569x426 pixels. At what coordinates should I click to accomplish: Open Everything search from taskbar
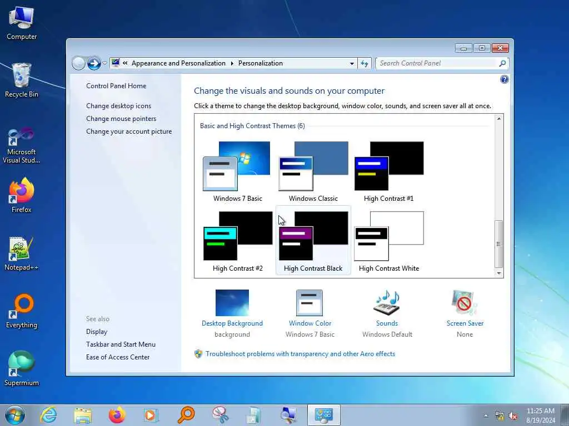pos(186,415)
